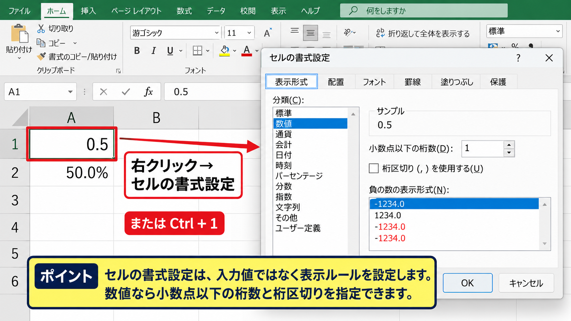The image size is (571, 321).
Task: Click the wrap text button
Action: 423,33
